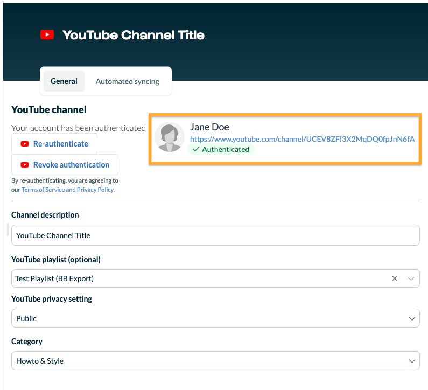This screenshot has width=428, height=390.
Task: Open the Category dropdown showing Howto & Style
Action: tap(215, 361)
